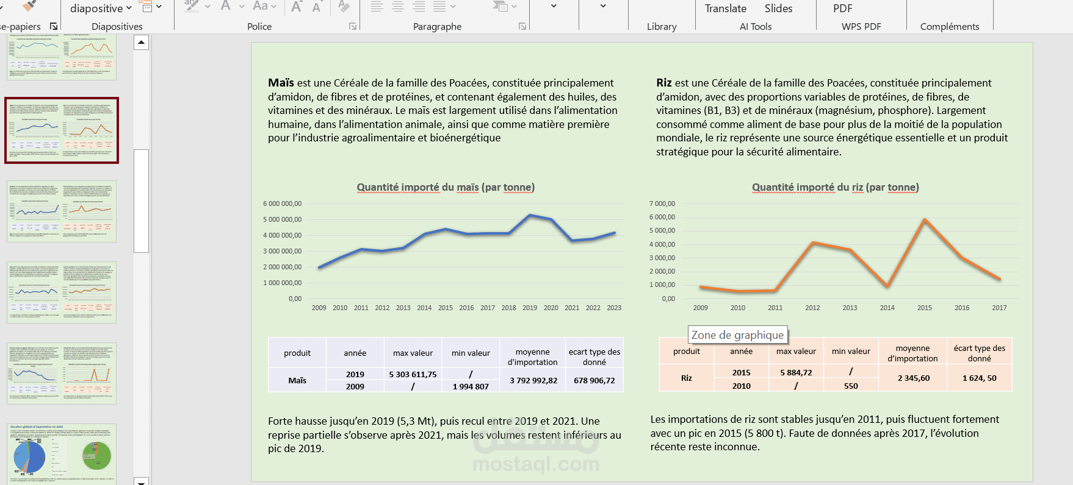The width and height of the screenshot is (1073, 485).
Task: Select the red-bordered current slide thumbnail
Action: point(62,130)
